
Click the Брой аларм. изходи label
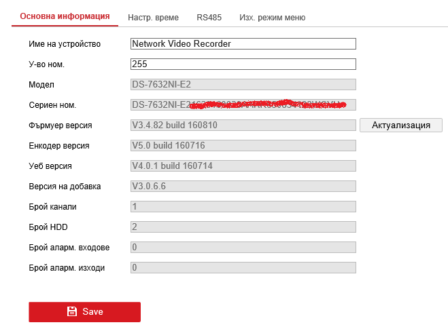tap(67, 268)
